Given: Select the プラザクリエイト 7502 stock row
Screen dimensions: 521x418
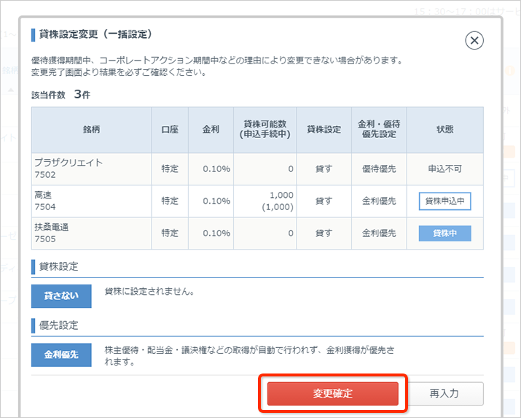Looking at the screenshot, I should coord(68,169).
